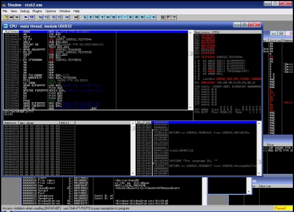294x212 pixels.
Task: Click the ASCII column header in dump
Action: [x=67, y=123]
